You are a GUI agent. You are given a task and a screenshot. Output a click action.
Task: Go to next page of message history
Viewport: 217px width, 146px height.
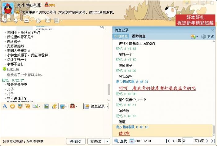[x=207, y=141]
